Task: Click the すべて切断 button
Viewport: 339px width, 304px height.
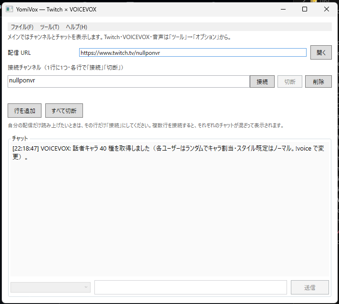Action: [64, 111]
